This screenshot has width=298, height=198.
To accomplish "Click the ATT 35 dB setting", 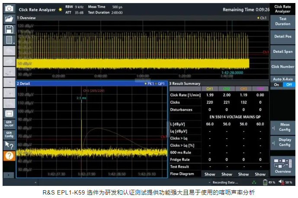I will click(x=74, y=13).
